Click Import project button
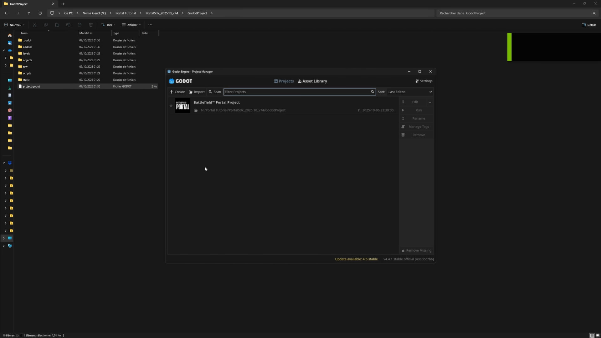The image size is (601, 338). 197,92
